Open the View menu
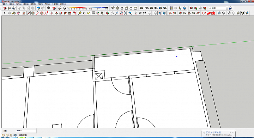 tap(19, 4)
